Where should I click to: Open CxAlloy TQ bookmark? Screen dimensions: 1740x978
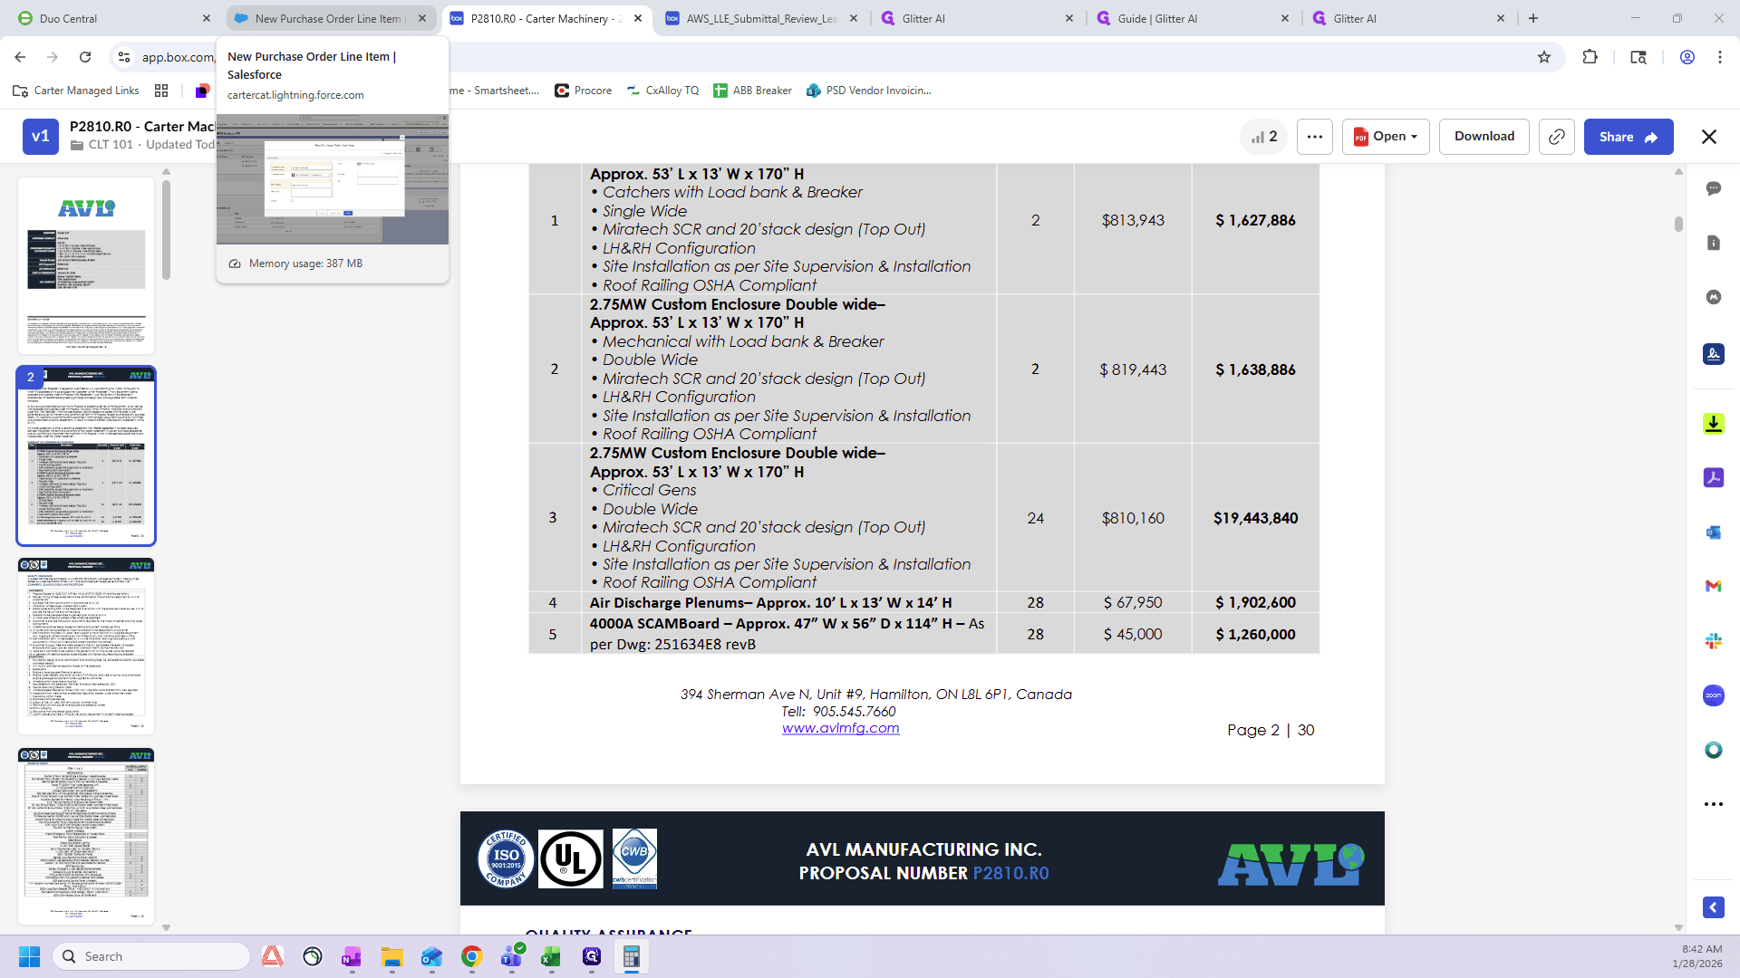click(x=662, y=91)
